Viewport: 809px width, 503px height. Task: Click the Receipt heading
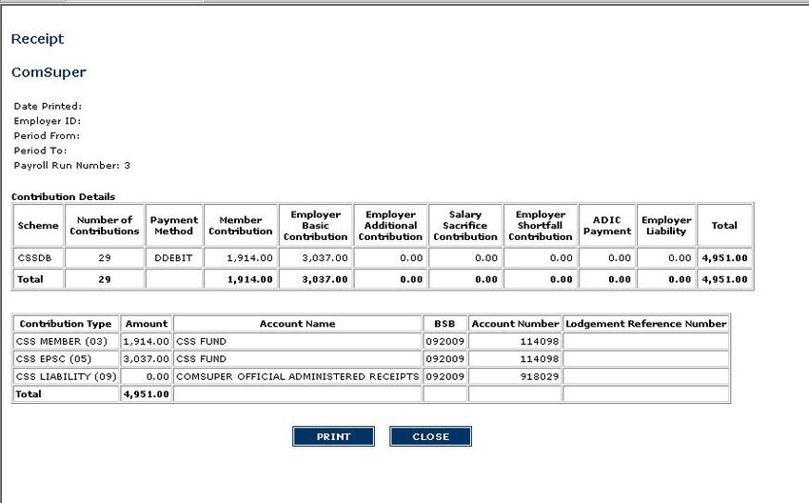pyautogui.click(x=37, y=39)
